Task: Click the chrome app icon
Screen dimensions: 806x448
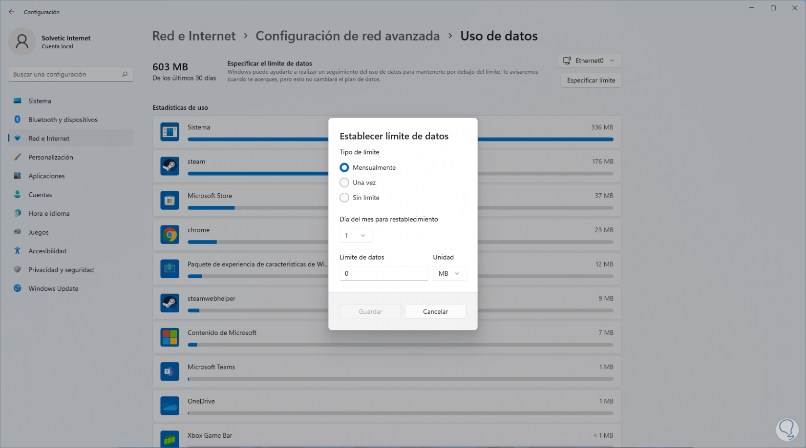Action: 170,235
